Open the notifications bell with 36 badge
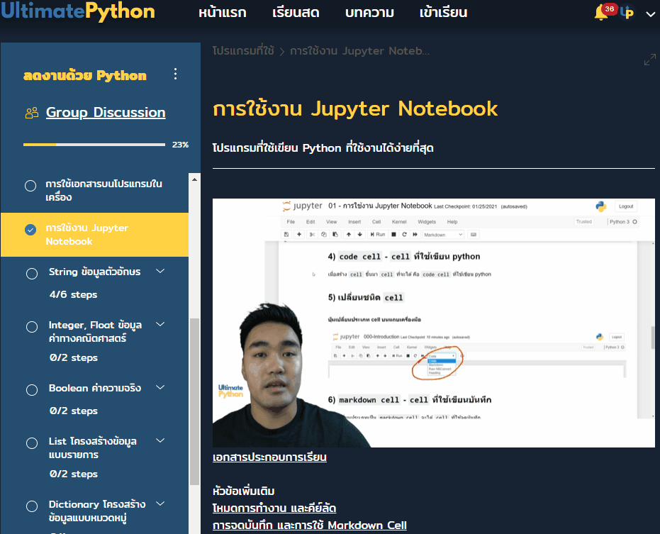The width and height of the screenshot is (660, 534). (x=602, y=13)
